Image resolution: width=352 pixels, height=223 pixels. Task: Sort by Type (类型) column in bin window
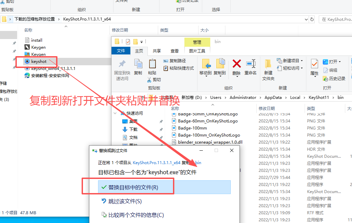311,108
